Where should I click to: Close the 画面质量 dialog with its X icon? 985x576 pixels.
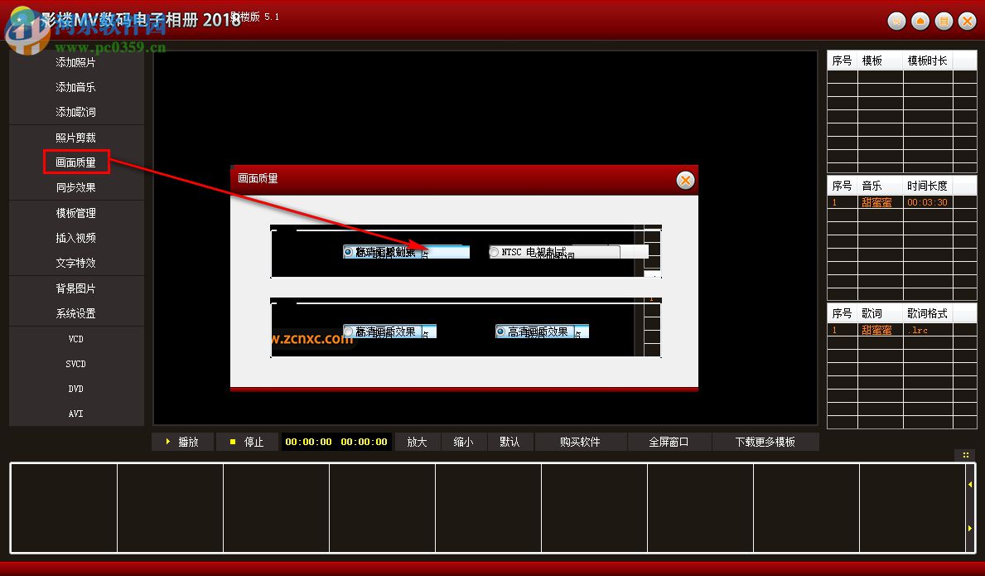(x=685, y=181)
